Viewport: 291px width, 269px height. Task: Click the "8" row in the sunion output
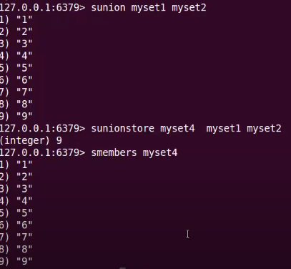[16, 104]
